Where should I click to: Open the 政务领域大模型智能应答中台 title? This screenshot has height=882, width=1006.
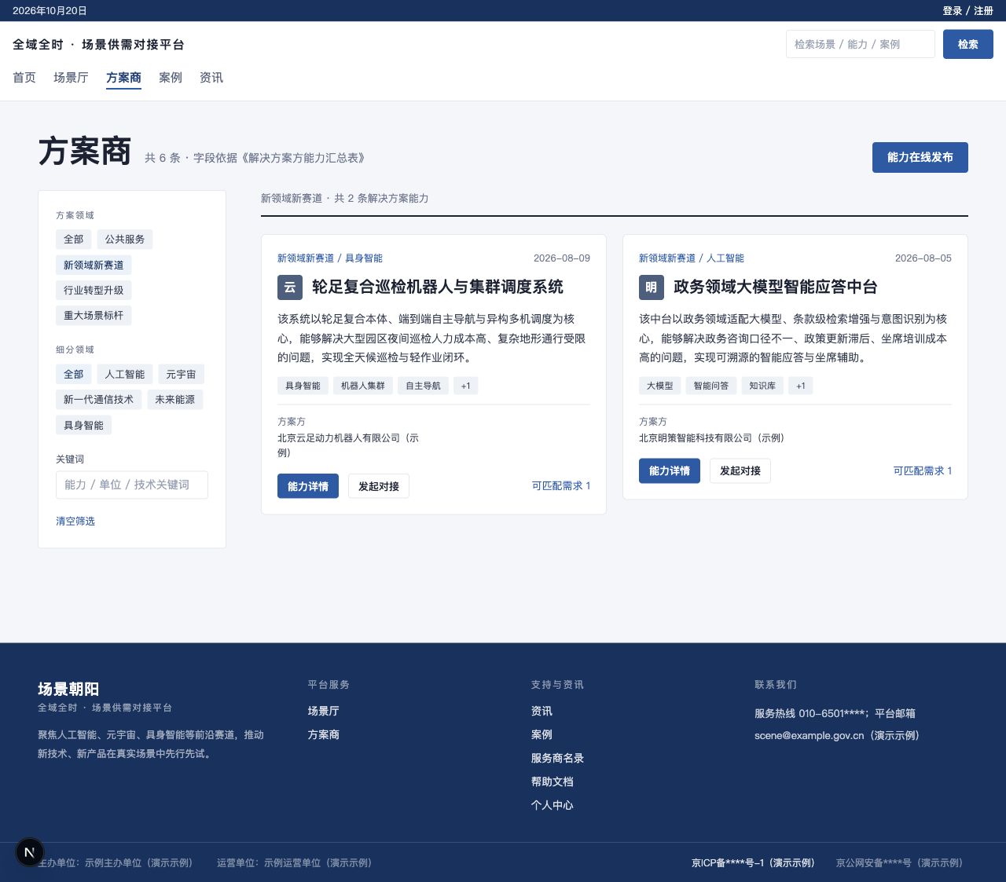point(776,287)
